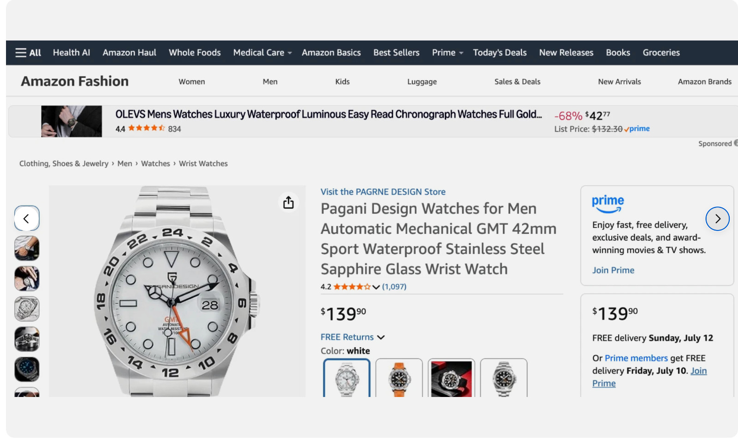The width and height of the screenshot is (738, 438).
Task: Select the orange strap color swatch
Action: pyautogui.click(x=399, y=378)
